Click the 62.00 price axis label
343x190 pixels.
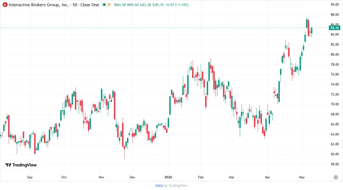click(335, 144)
